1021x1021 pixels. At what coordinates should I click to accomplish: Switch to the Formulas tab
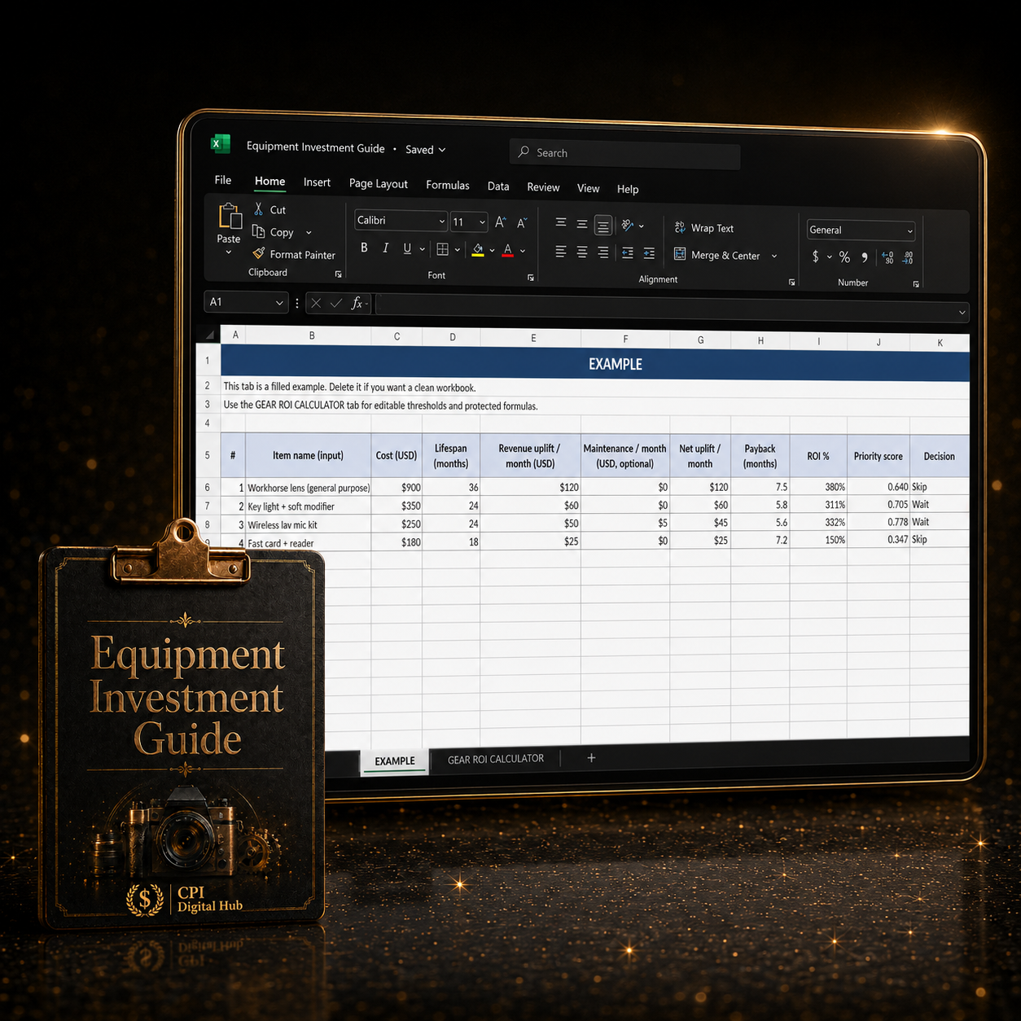448,185
